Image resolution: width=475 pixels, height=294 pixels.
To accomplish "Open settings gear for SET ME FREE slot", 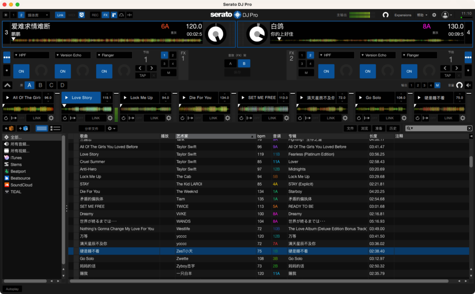I will (x=287, y=118).
